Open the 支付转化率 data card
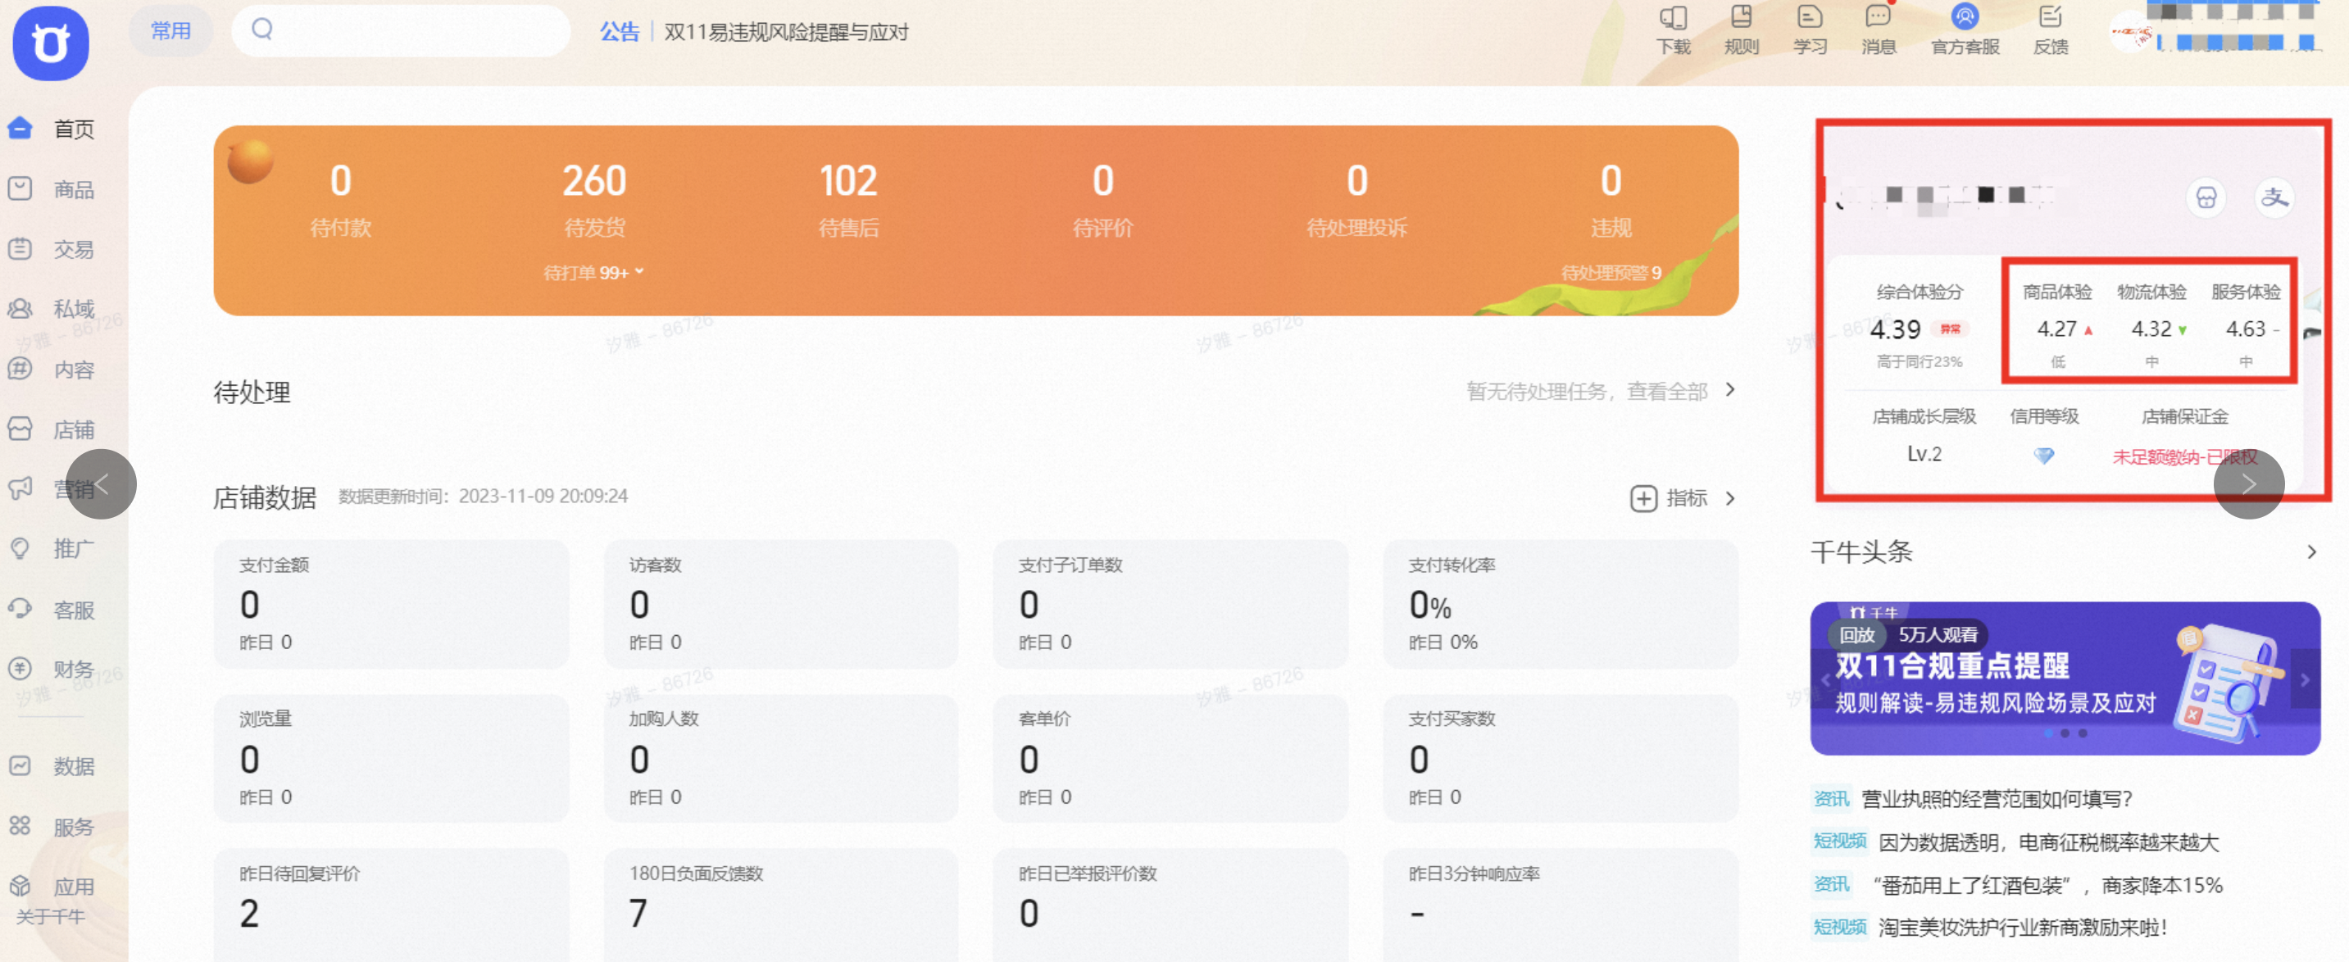The height and width of the screenshot is (962, 2349). pos(1561,604)
